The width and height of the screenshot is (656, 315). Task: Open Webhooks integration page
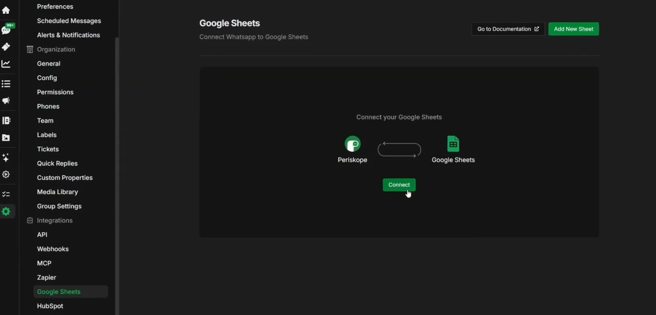pos(53,249)
